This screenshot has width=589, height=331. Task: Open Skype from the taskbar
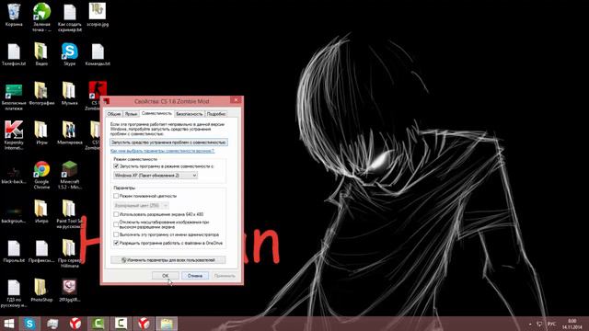coord(29,324)
